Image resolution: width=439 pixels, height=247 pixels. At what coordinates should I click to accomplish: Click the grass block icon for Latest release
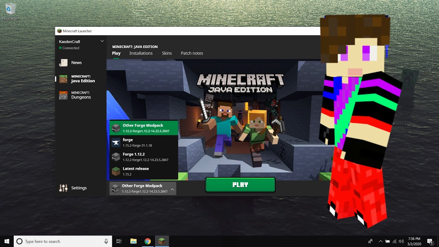coord(116,171)
